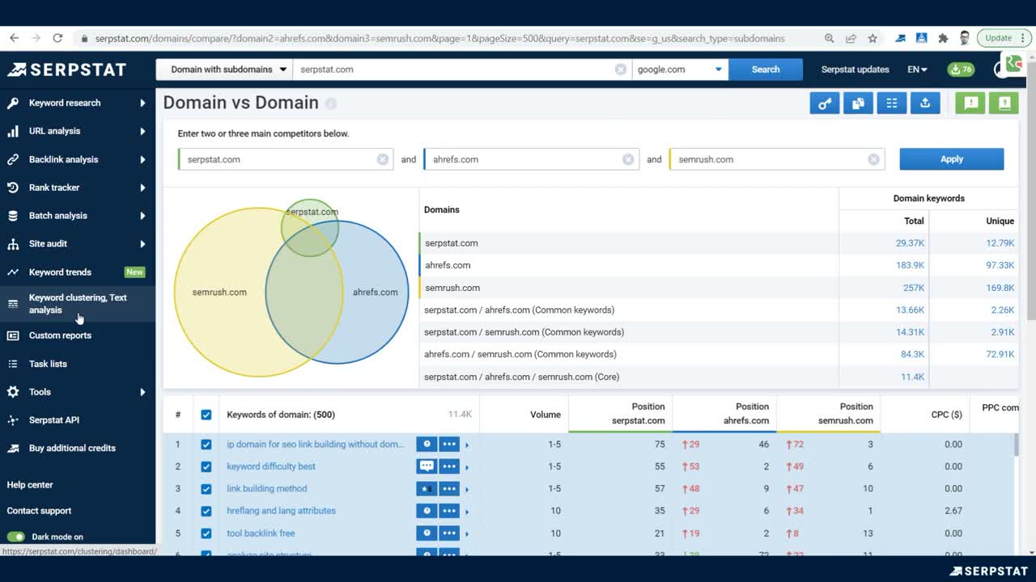Click the copy icon button in the header

pyautogui.click(x=858, y=103)
